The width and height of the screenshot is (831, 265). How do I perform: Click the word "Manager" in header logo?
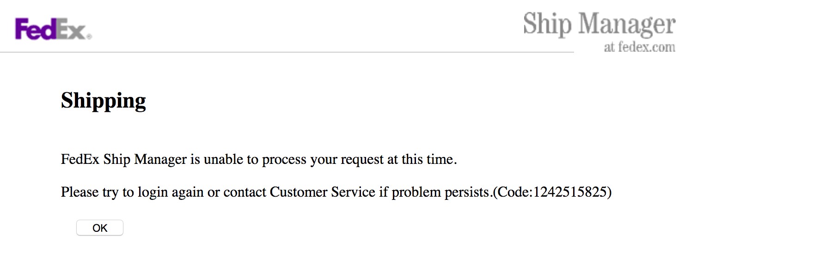pyautogui.click(x=626, y=24)
